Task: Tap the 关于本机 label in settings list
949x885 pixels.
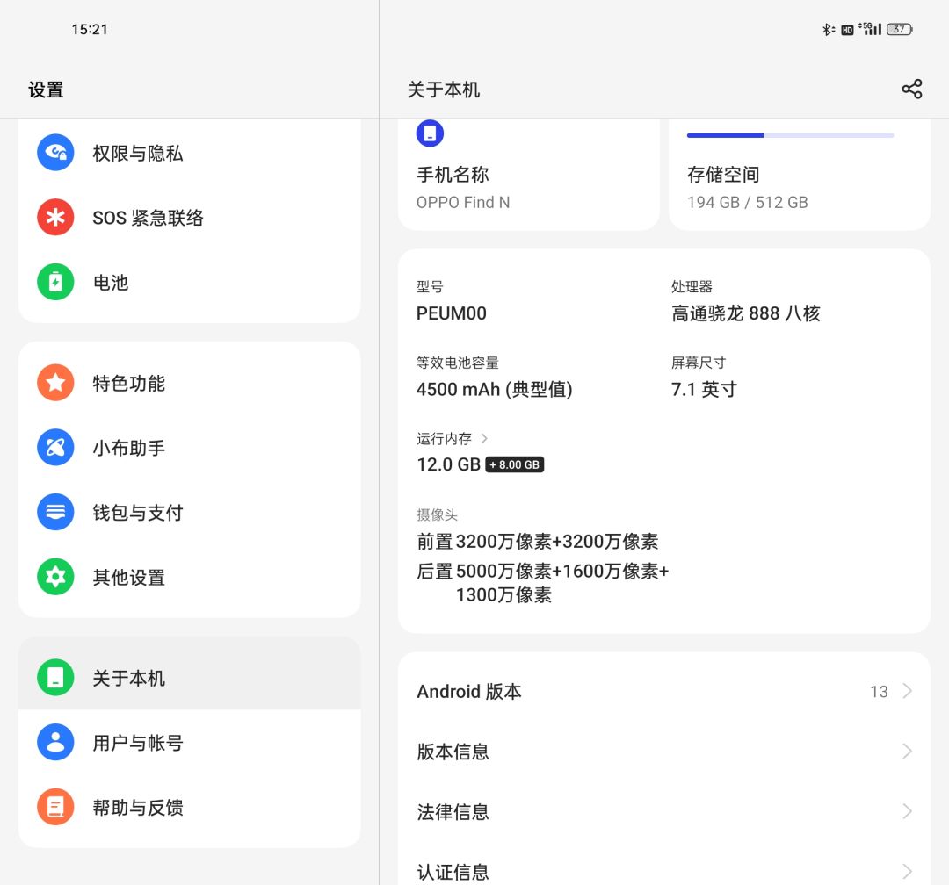Action: 129,678
